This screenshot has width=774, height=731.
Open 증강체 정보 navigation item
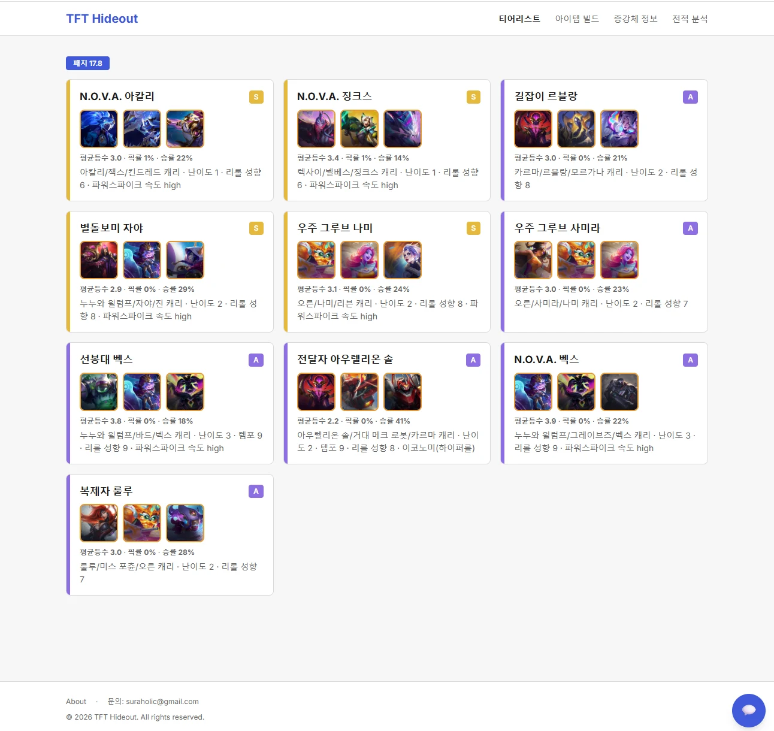[636, 19]
